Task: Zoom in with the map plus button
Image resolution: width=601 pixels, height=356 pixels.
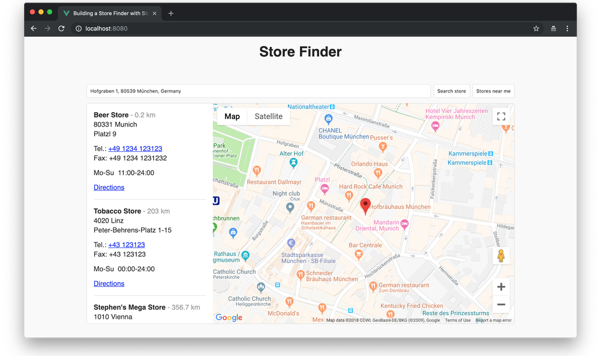Action: 501,287
